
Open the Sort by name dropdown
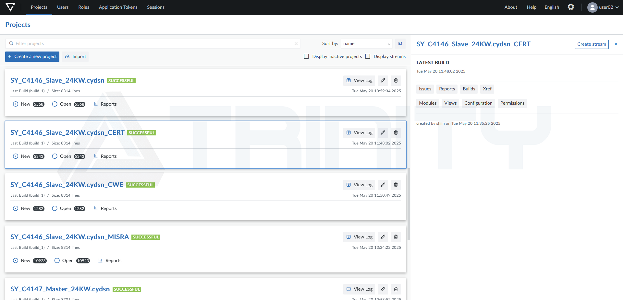pyautogui.click(x=367, y=43)
